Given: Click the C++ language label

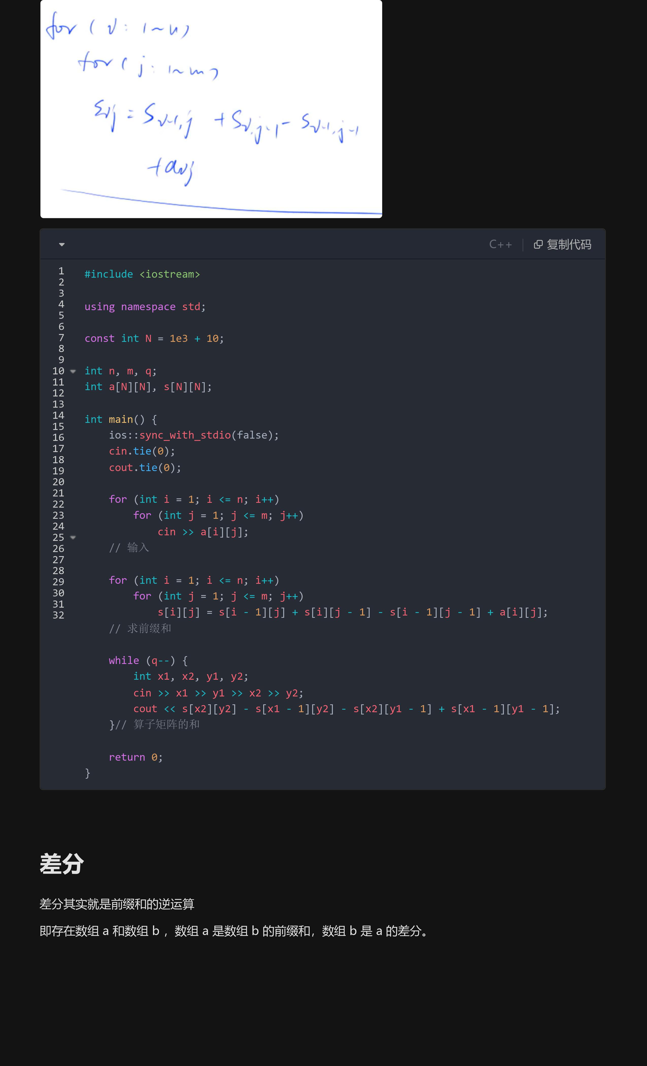Looking at the screenshot, I should [500, 244].
